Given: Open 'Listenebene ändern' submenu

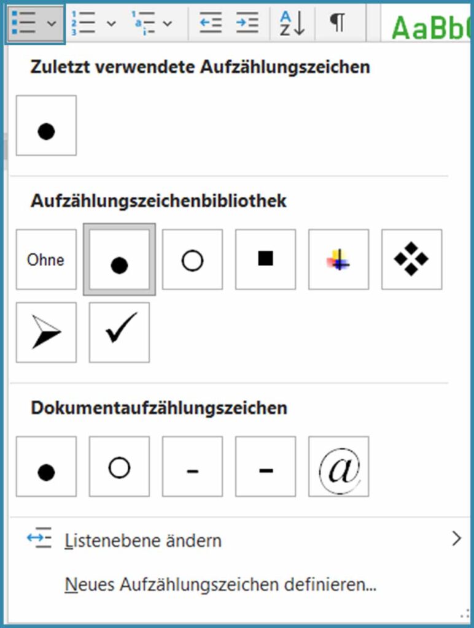Looking at the screenshot, I should coord(143,541).
